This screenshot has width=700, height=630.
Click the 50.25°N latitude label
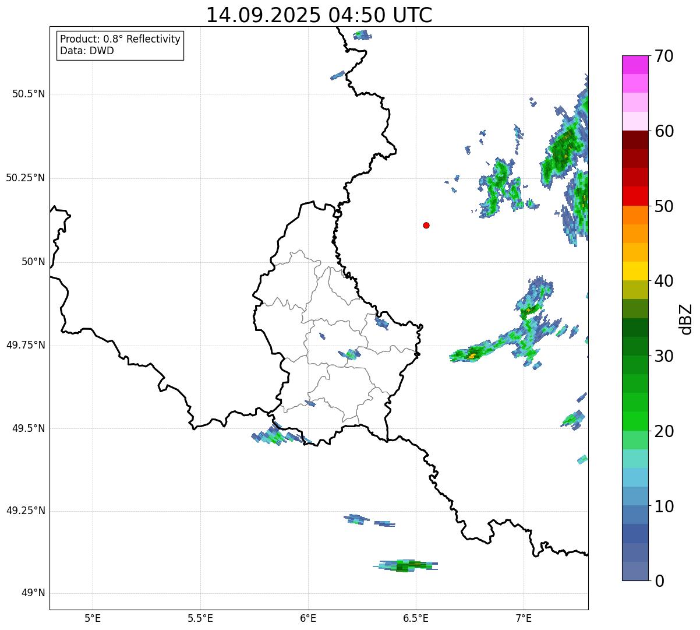(x=26, y=178)
